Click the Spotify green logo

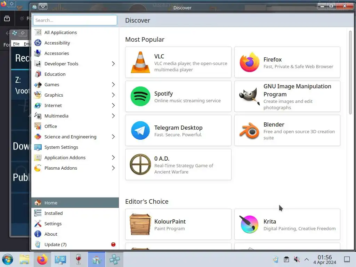140,96
